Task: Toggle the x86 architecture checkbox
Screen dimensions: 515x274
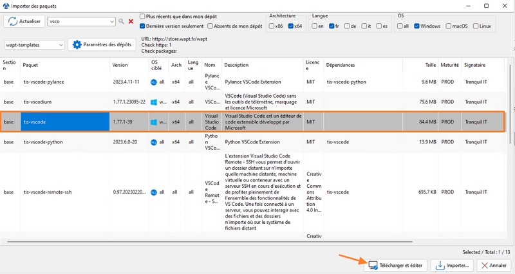Action: (271, 26)
